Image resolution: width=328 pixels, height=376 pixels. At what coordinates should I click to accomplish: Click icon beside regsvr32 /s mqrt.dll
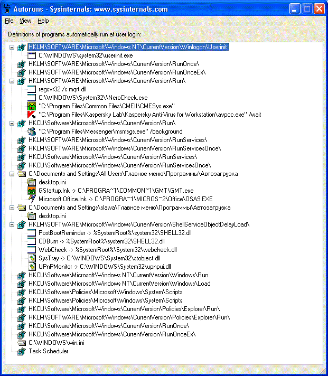[31, 89]
